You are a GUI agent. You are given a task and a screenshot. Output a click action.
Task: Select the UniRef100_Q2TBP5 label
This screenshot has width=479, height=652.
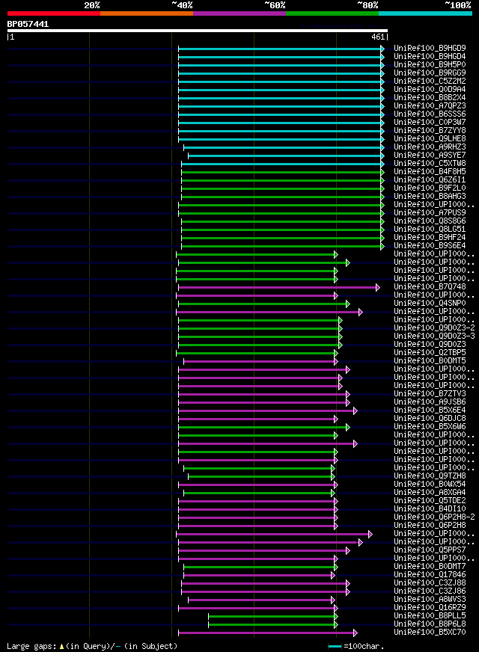click(430, 353)
